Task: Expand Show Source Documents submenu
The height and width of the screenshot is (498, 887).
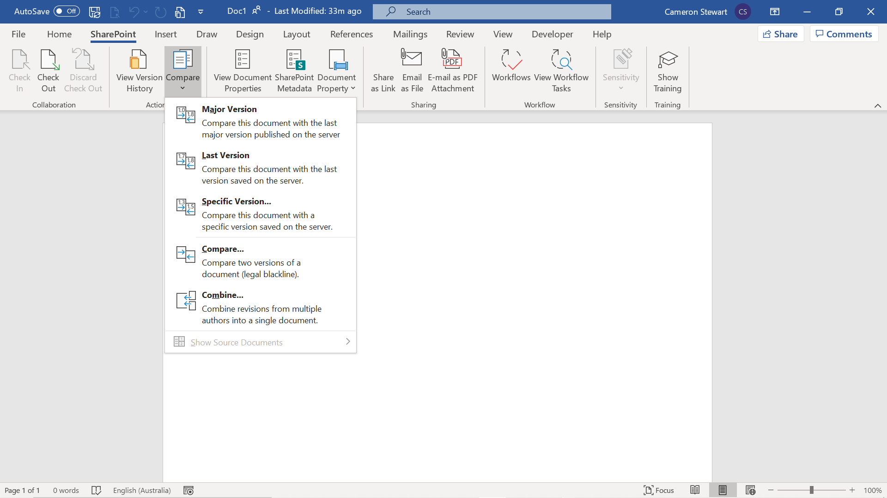Action: click(x=348, y=342)
